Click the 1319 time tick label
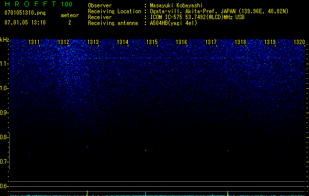Screen dimensions: 309x196 [270, 42]
